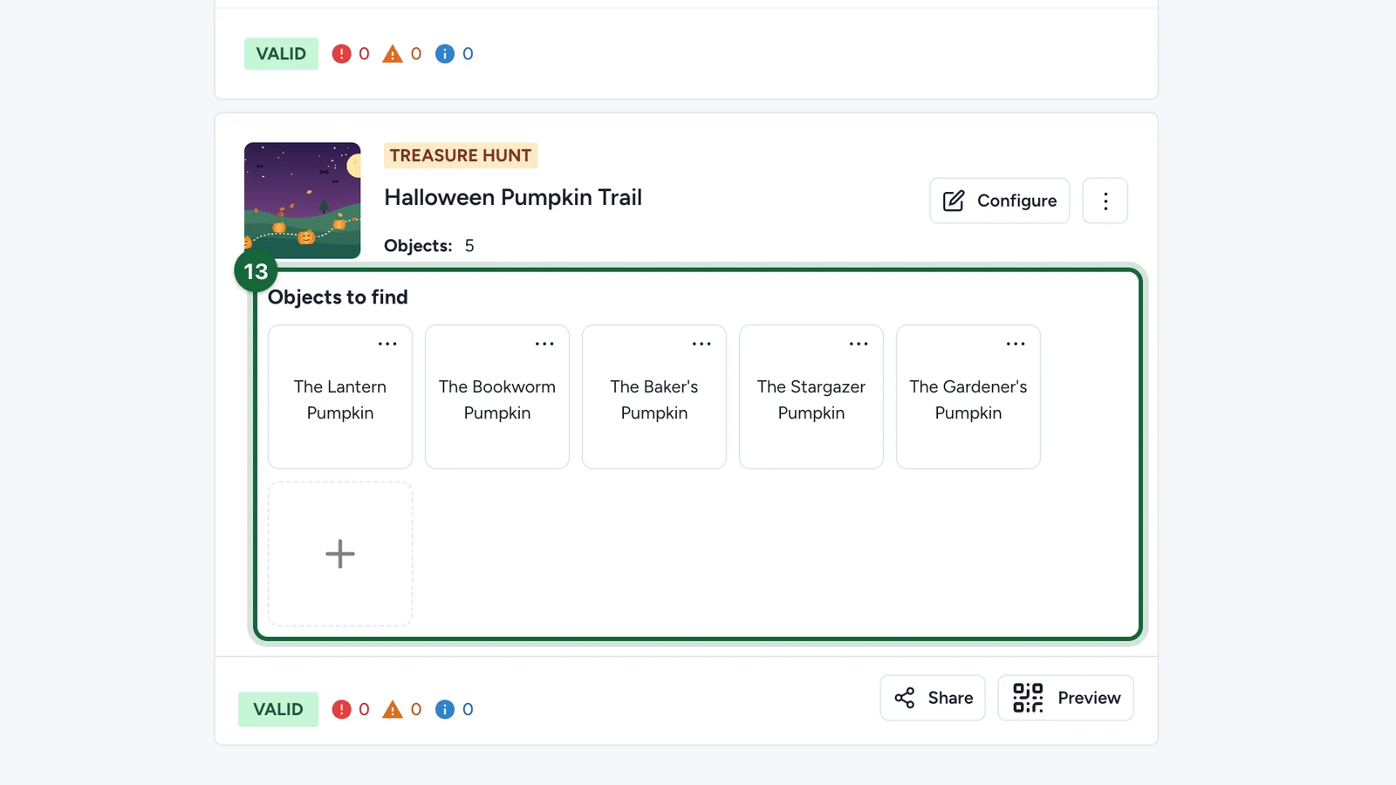The width and height of the screenshot is (1396, 785).
Task: Click the orange warning icon on the upper card
Action: point(393,54)
